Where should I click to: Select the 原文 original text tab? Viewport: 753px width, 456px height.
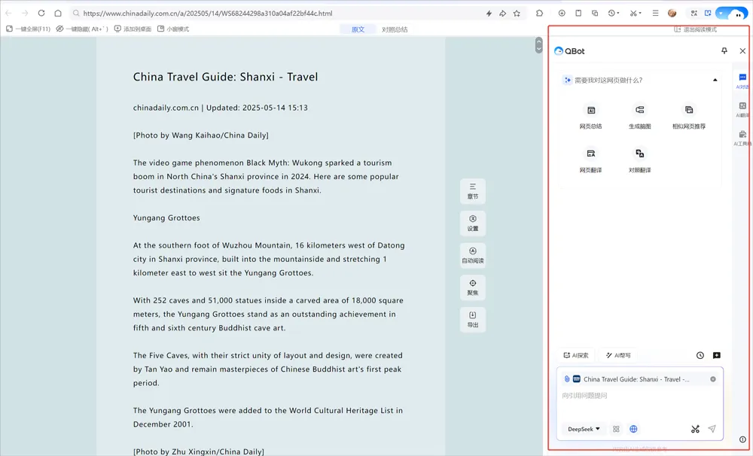click(358, 29)
